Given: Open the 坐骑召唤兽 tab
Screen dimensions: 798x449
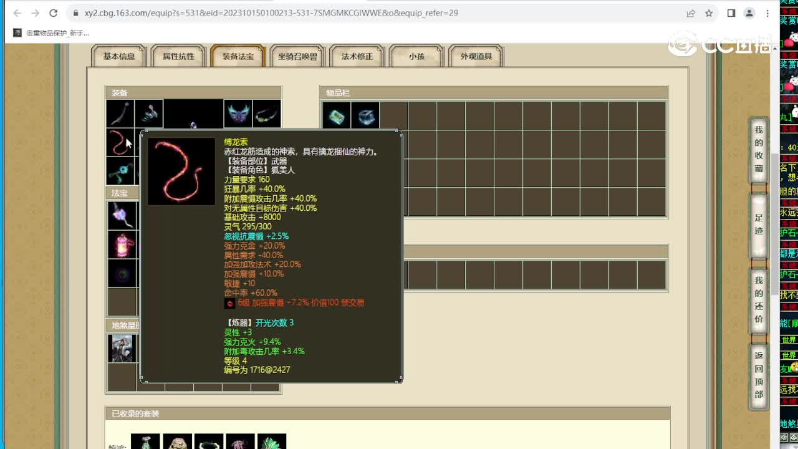Looking at the screenshot, I should tap(297, 56).
